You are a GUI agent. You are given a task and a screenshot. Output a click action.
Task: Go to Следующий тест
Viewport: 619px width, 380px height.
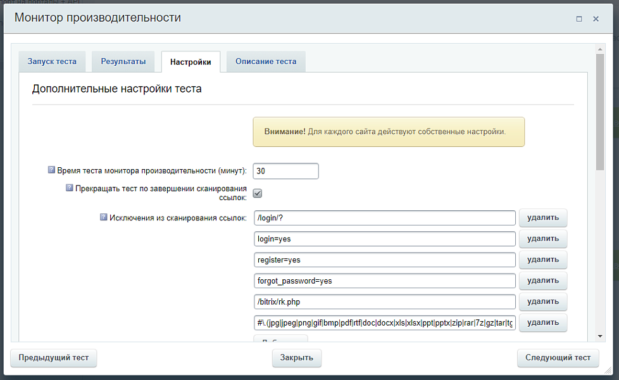point(558,358)
